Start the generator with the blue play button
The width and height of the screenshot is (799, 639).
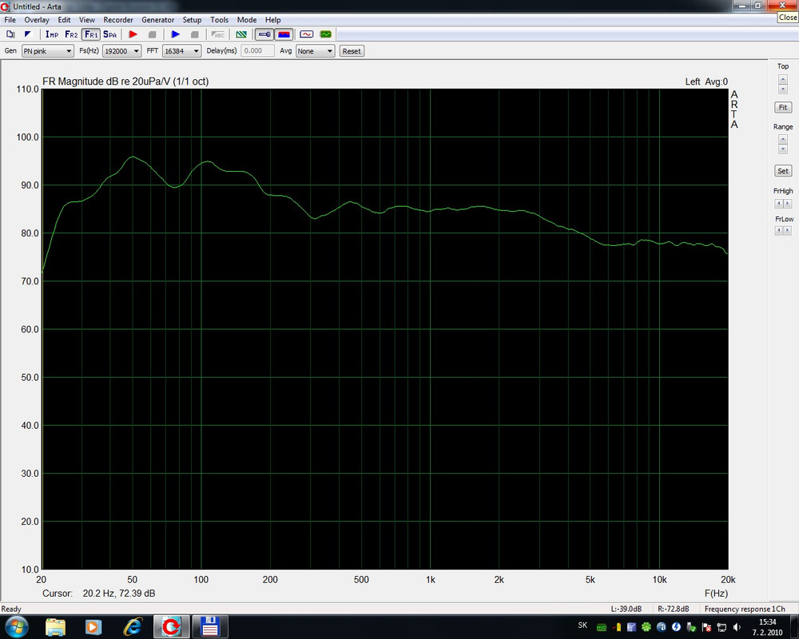point(175,34)
